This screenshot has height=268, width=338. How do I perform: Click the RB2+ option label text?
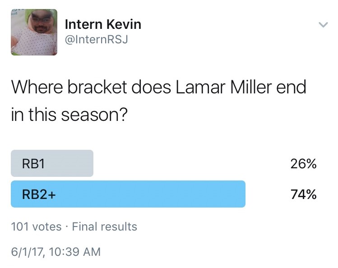[39, 194]
